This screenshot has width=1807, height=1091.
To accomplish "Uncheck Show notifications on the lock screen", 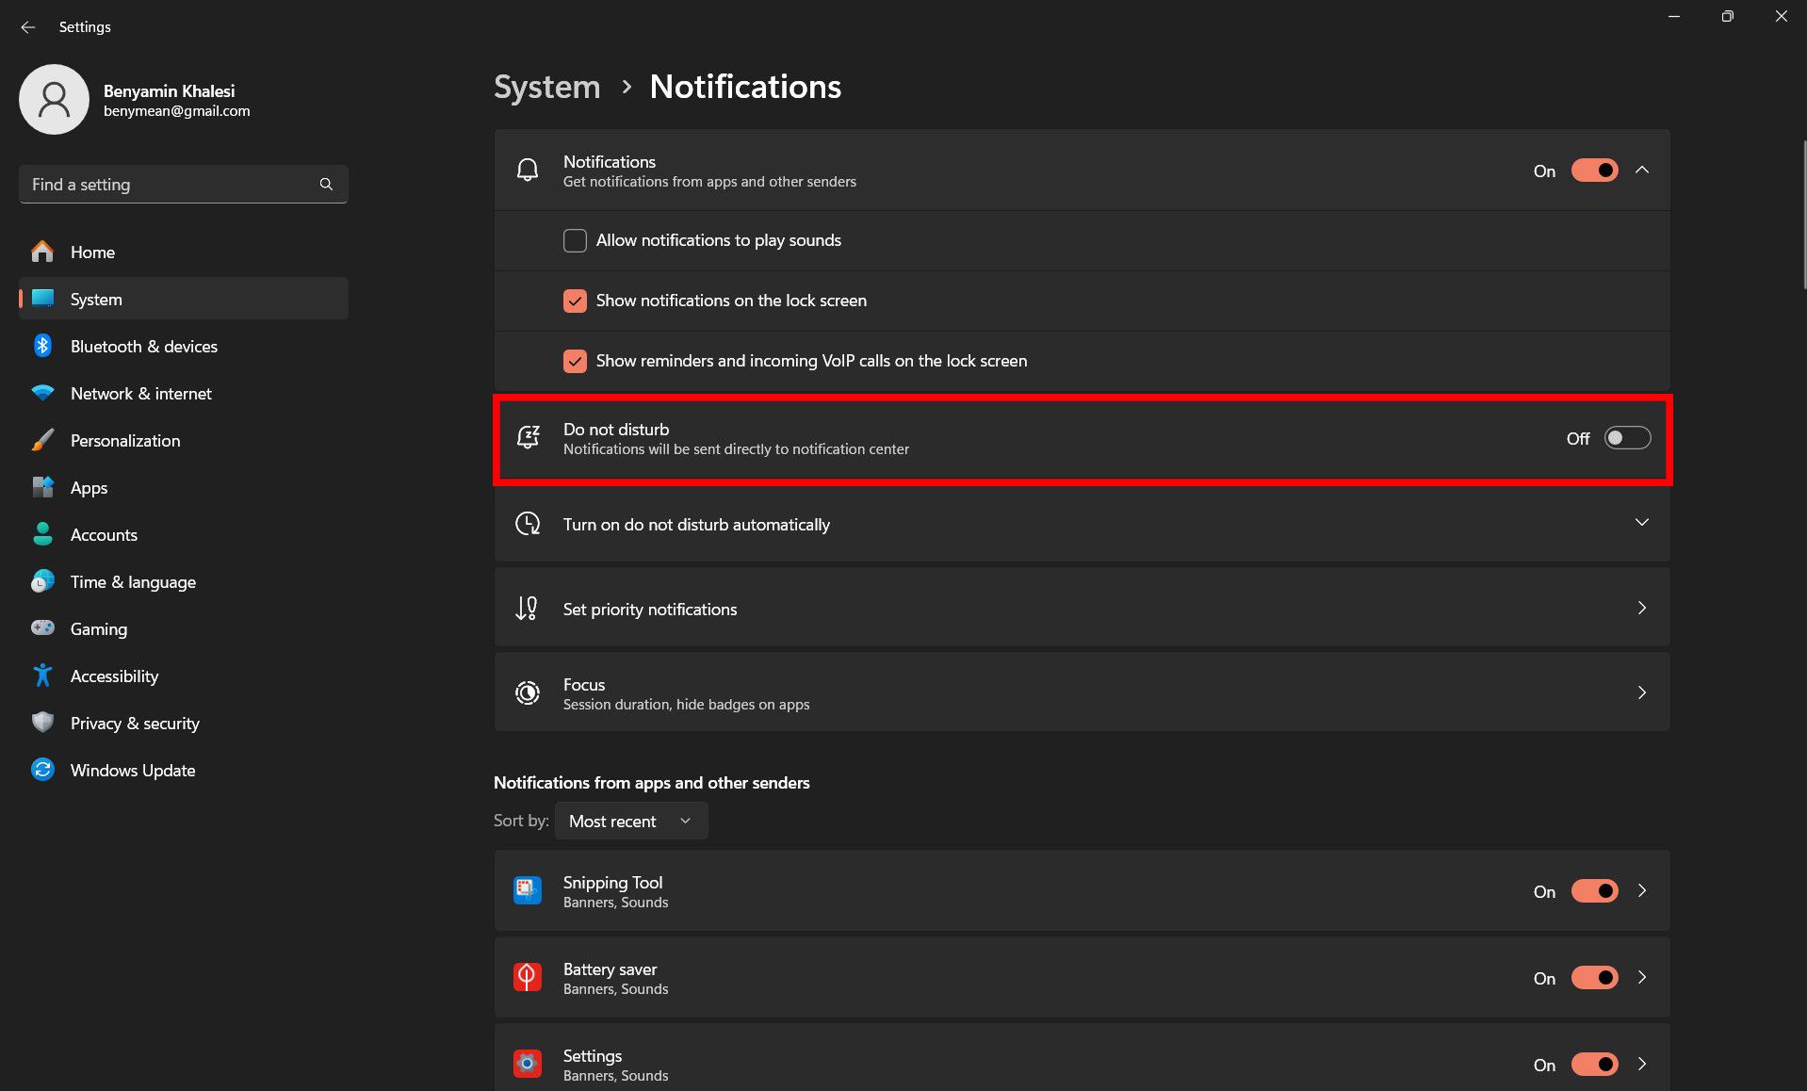I will pyautogui.click(x=575, y=301).
